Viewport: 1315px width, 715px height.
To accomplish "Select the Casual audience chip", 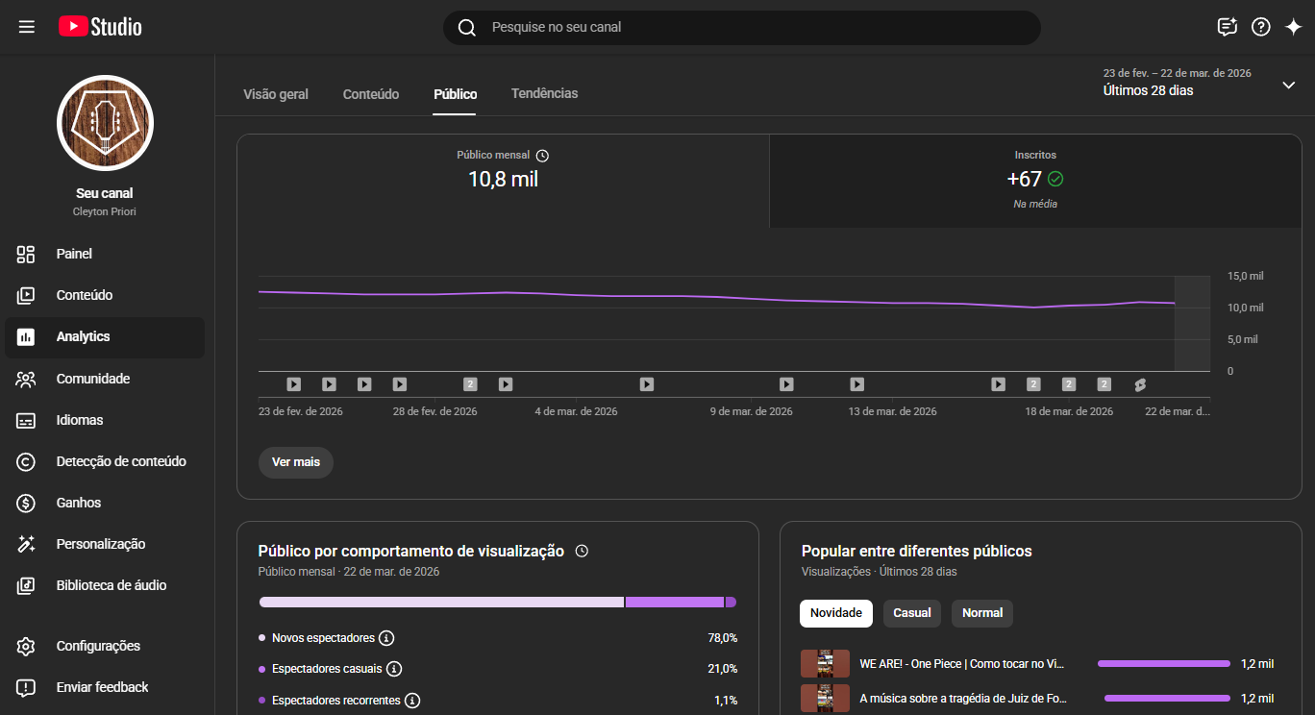I will point(911,613).
